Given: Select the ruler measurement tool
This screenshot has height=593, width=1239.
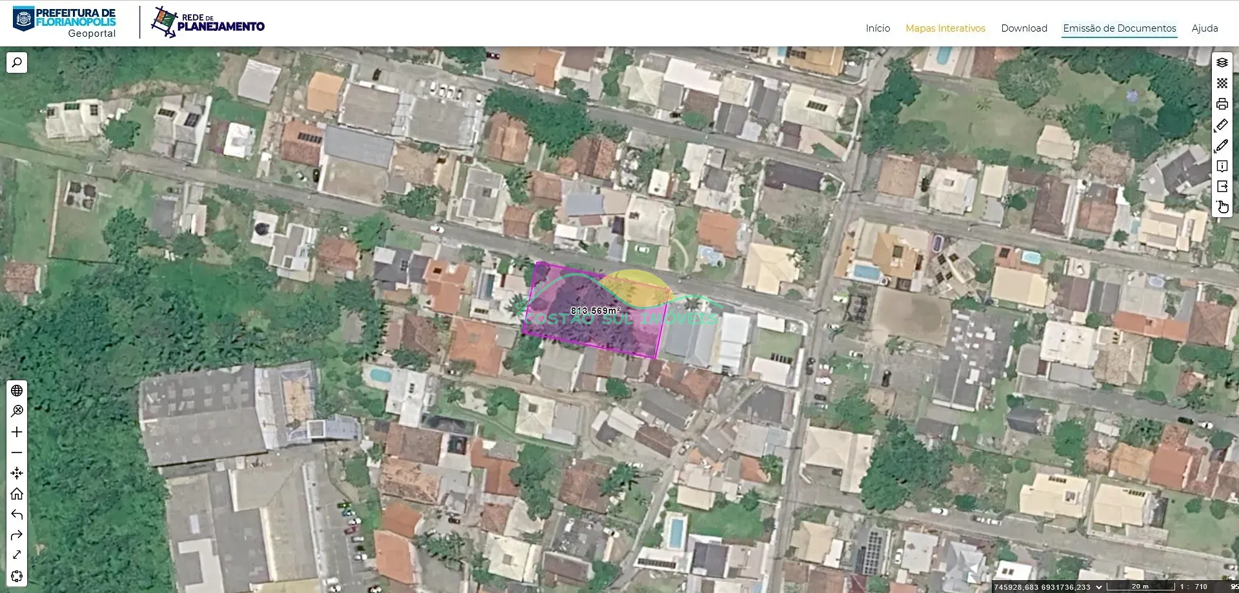Looking at the screenshot, I should coord(1222,124).
